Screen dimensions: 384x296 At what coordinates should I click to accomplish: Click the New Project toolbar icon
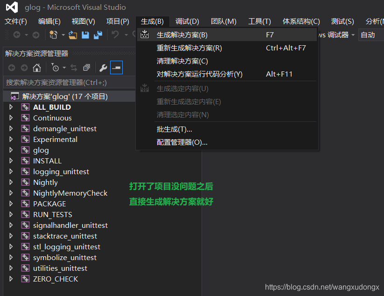tap(53, 35)
